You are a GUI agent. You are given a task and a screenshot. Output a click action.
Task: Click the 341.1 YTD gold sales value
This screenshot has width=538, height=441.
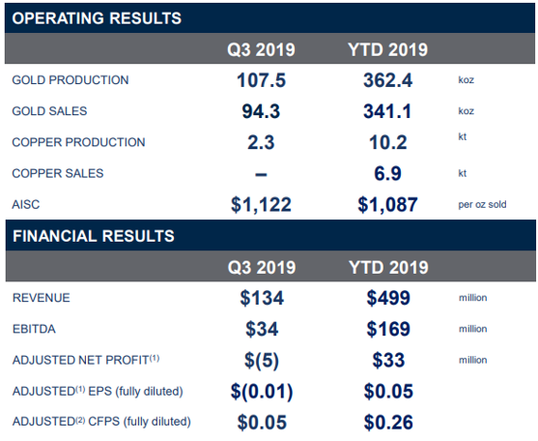tap(387, 111)
